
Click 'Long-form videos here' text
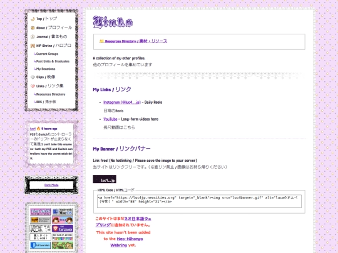click(140, 119)
